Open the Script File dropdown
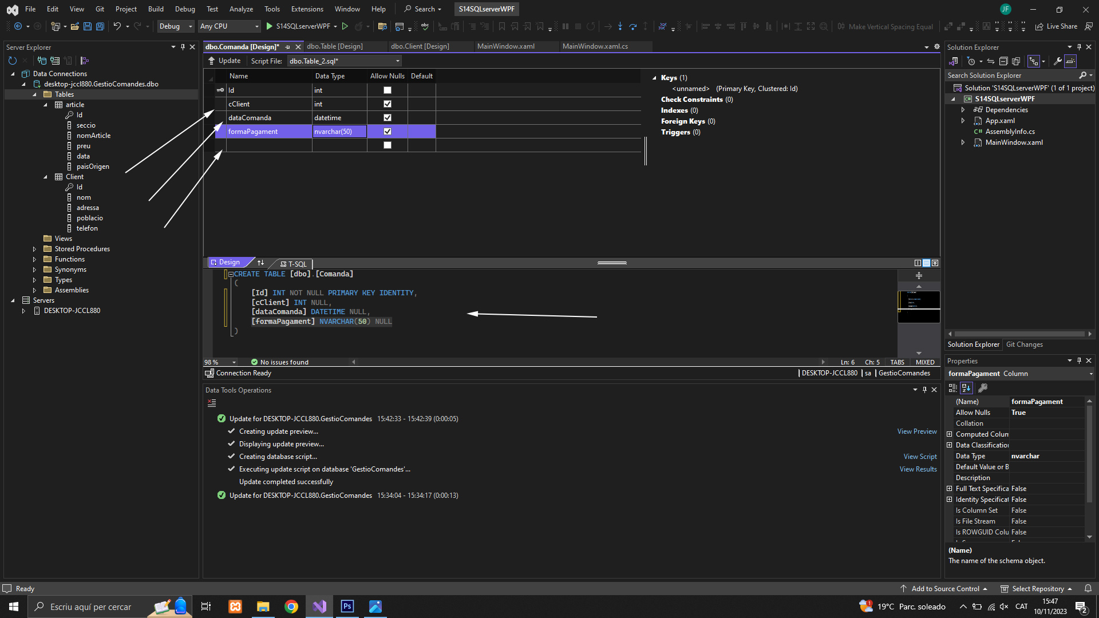The width and height of the screenshot is (1099, 618). click(x=397, y=61)
